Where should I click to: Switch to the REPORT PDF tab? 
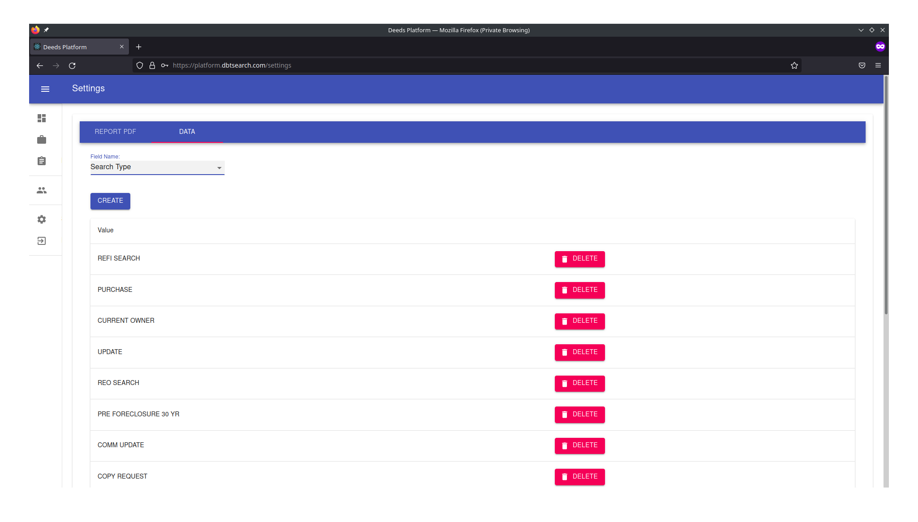click(x=115, y=132)
